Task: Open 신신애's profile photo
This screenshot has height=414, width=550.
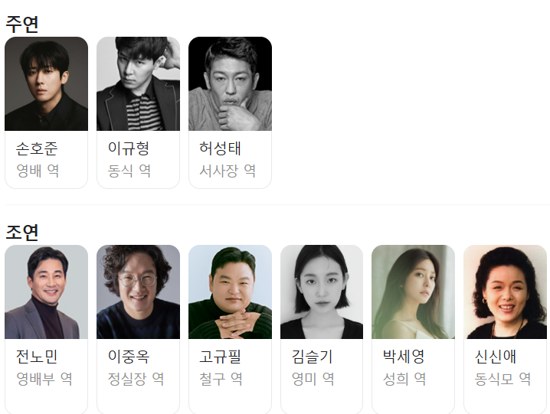Action: (505, 292)
